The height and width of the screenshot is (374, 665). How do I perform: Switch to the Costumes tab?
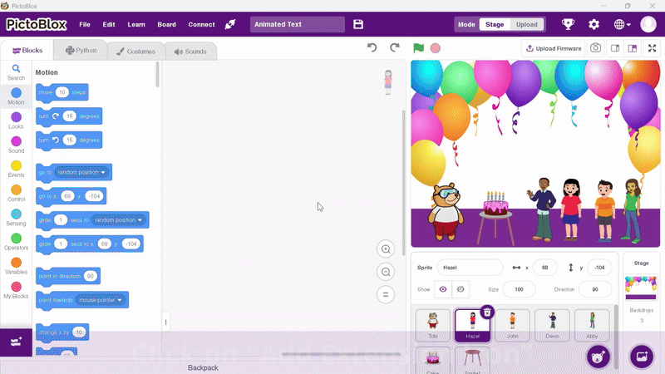135,52
